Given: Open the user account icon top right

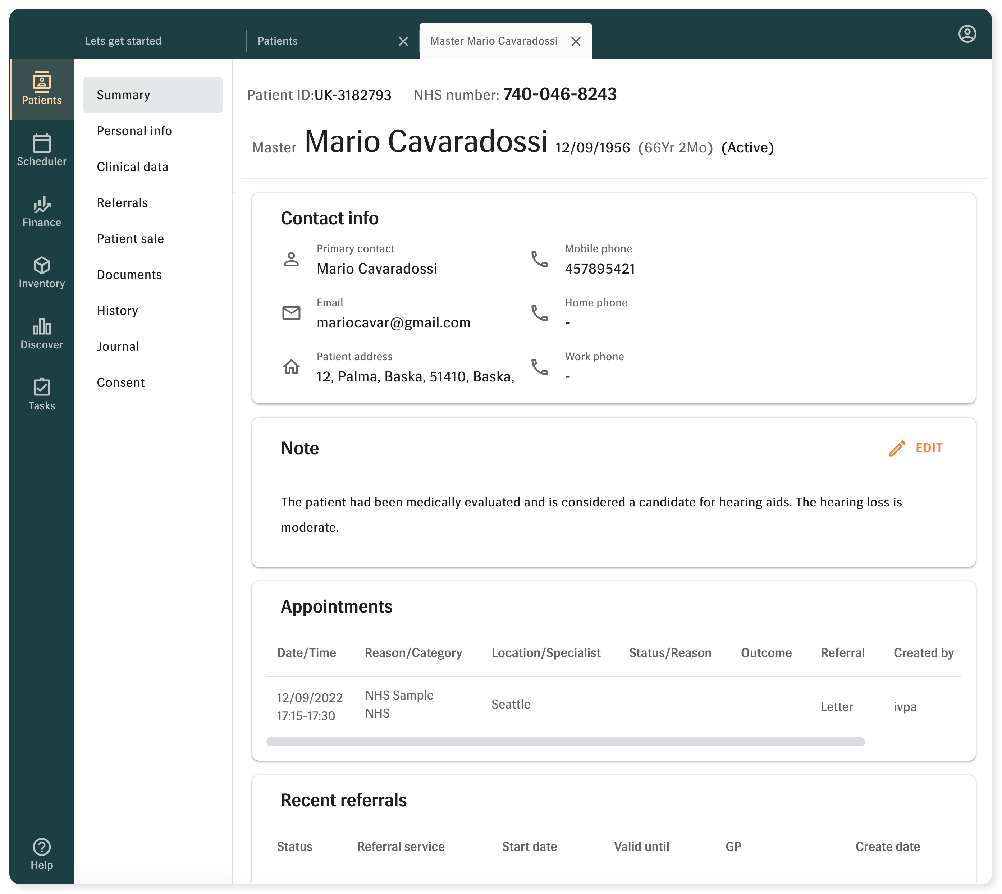Looking at the screenshot, I should click(x=967, y=33).
